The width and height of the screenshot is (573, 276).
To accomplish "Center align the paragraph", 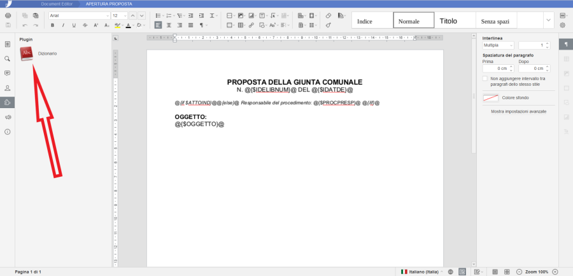I will tap(169, 25).
